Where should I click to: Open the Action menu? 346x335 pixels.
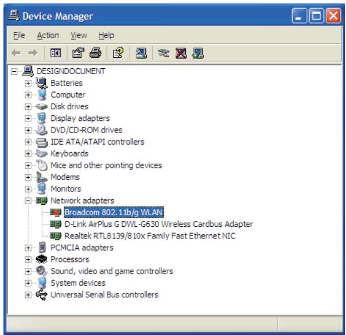coord(48,35)
